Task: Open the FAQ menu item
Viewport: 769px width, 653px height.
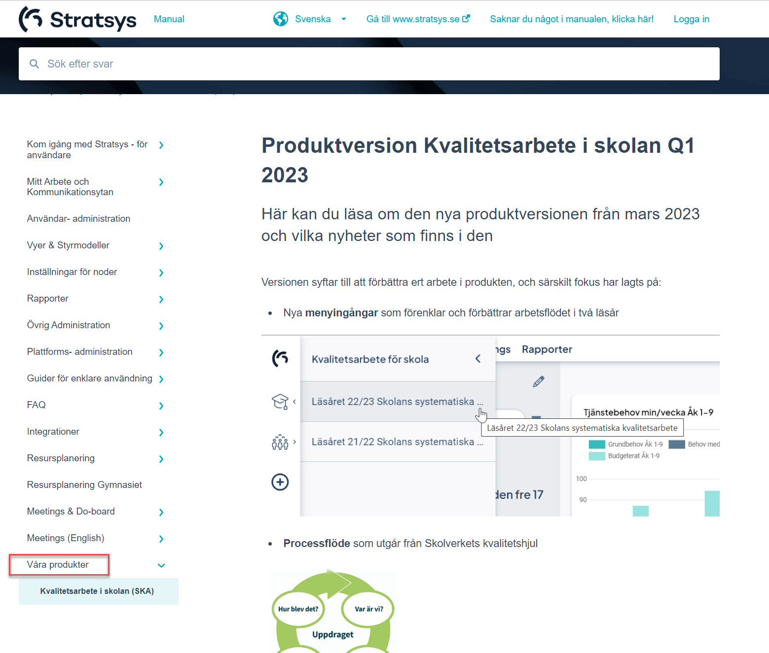Action: [x=36, y=405]
